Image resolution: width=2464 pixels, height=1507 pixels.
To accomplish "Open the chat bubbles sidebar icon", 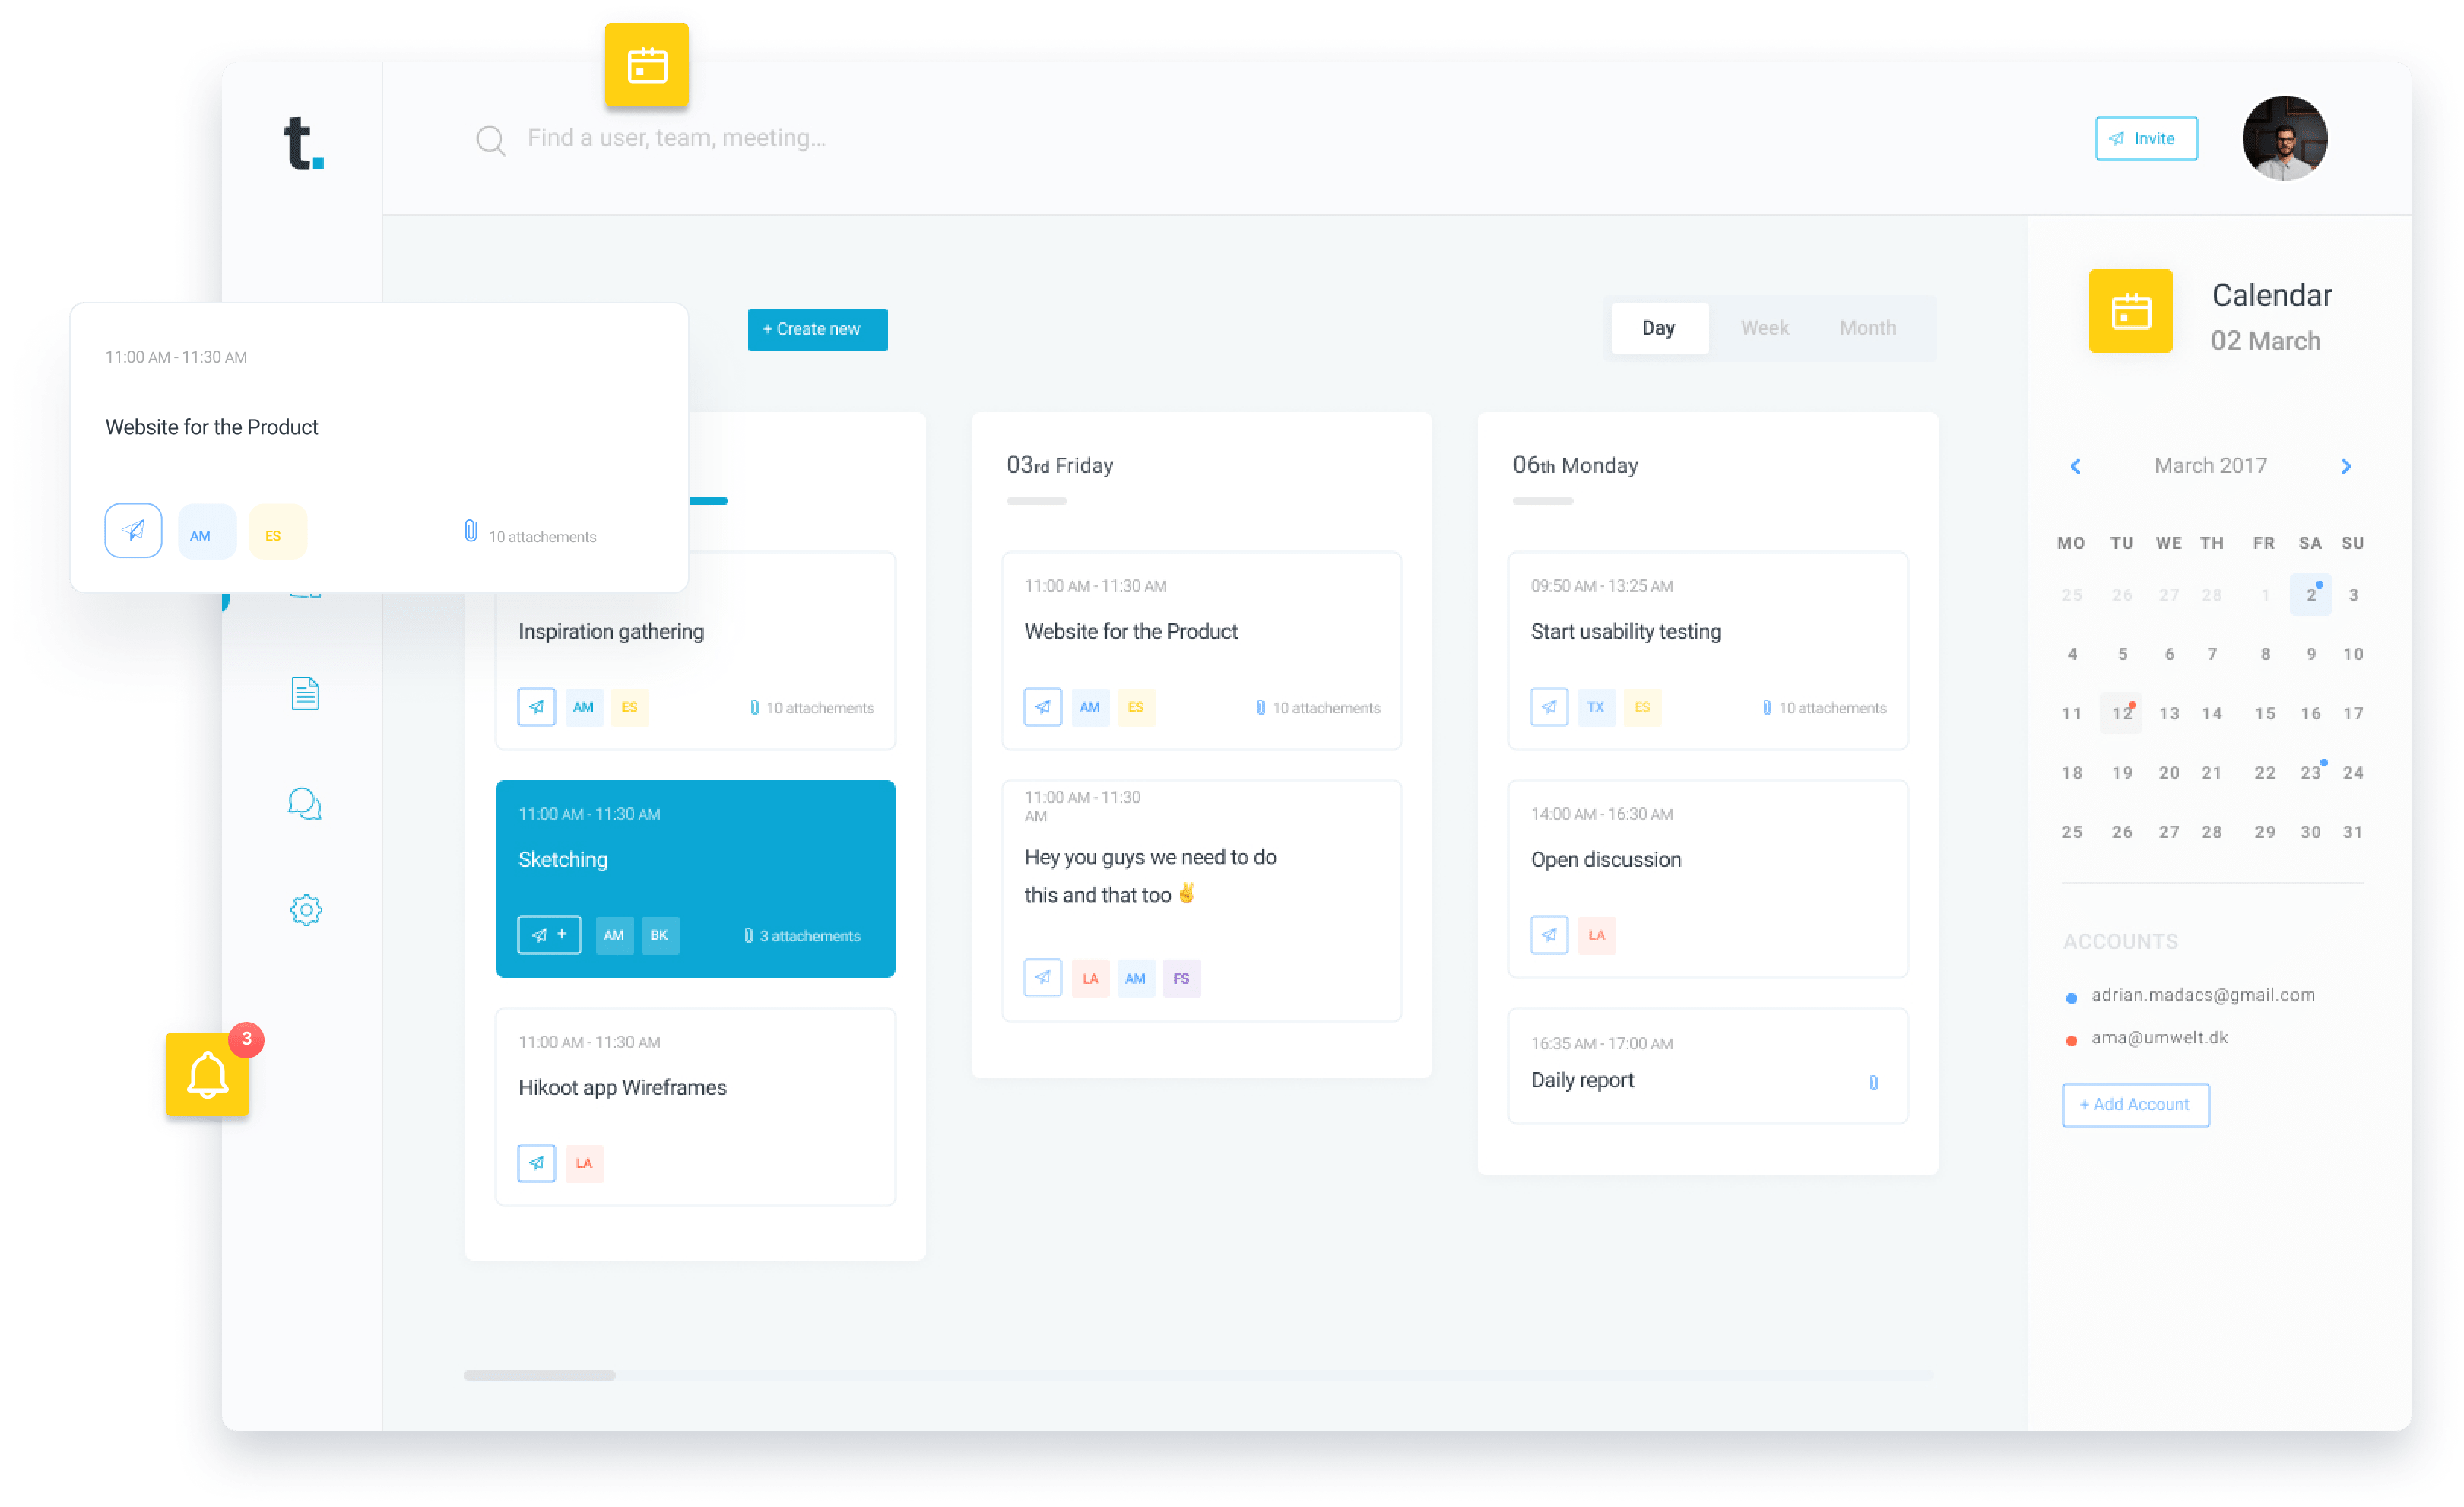I will tap(305, 803).
